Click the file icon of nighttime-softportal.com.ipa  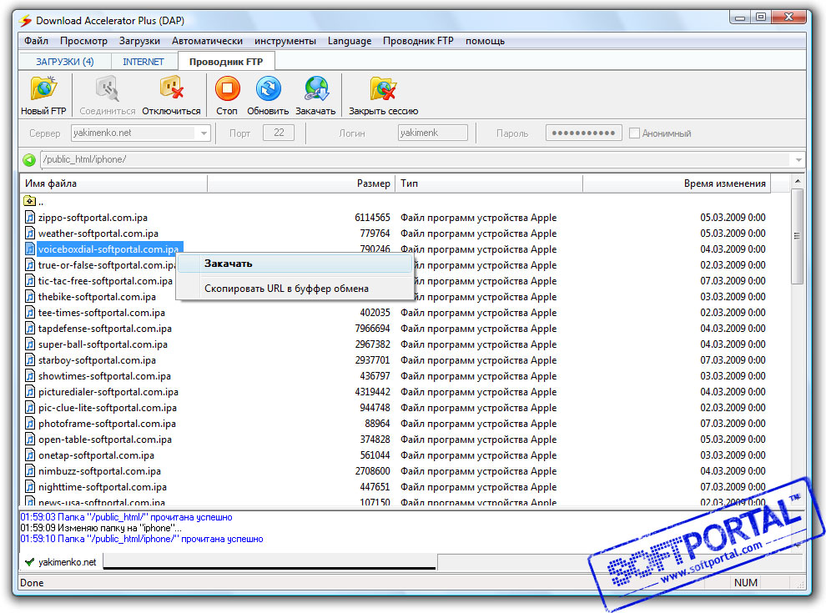click(x=31, y=486)
